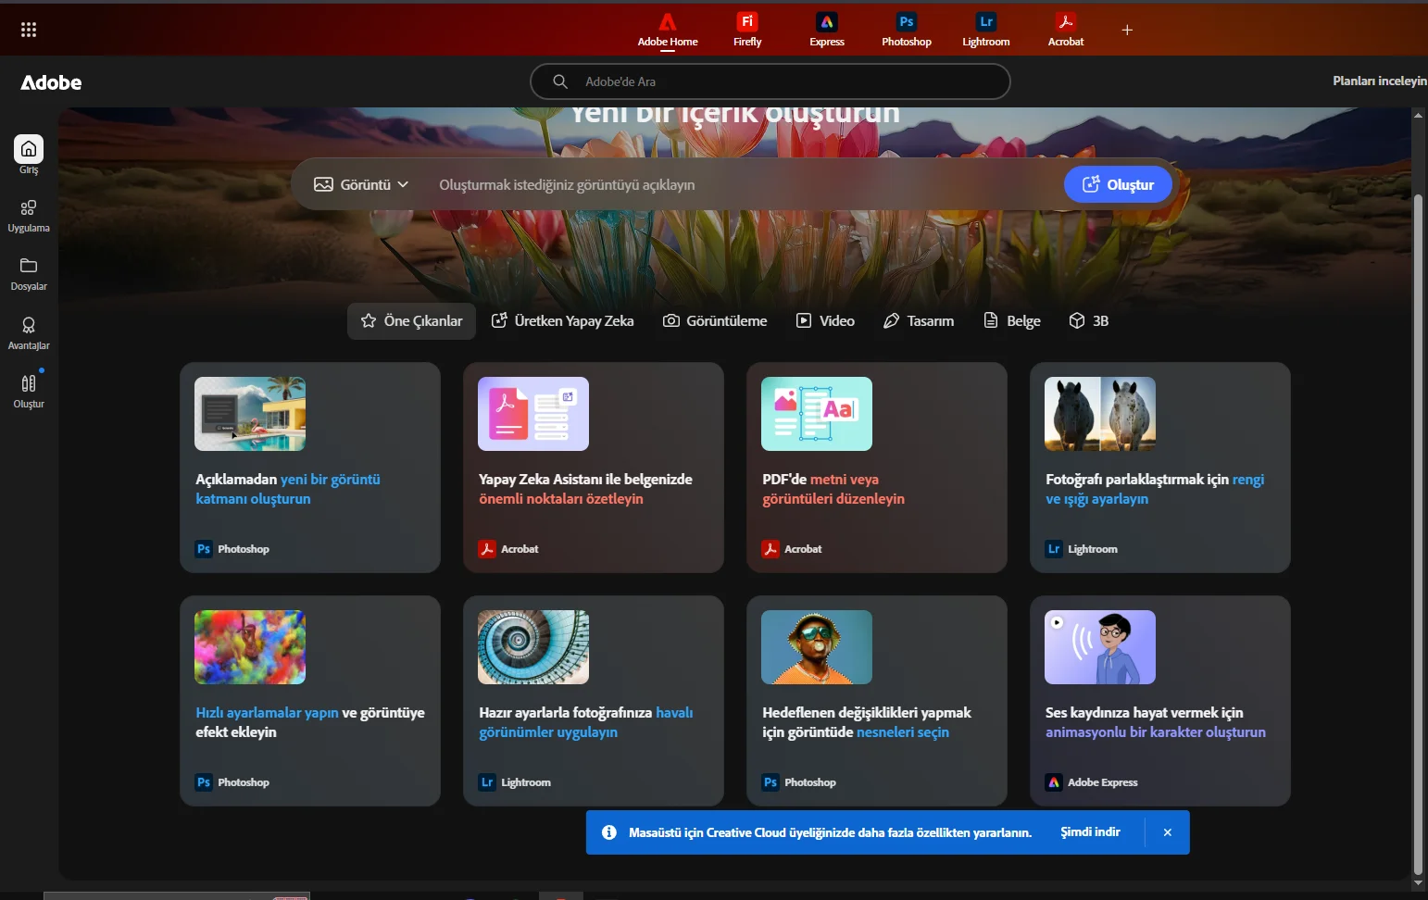
Task: Open 'nesneleri seçin' link
Action: (x=903, y=732)
